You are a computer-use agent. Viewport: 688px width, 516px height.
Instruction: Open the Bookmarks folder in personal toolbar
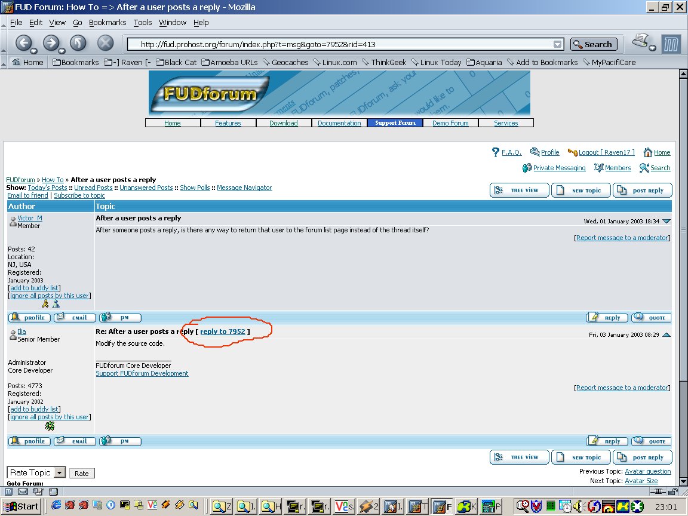(x=75, y=62)
